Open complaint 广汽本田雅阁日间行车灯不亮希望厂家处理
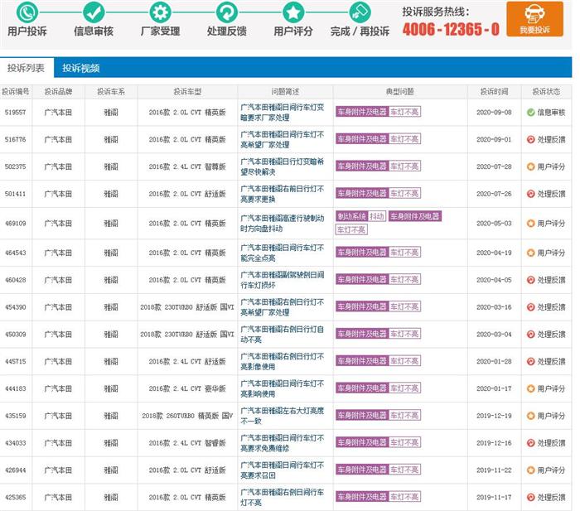 pos(283,139)
